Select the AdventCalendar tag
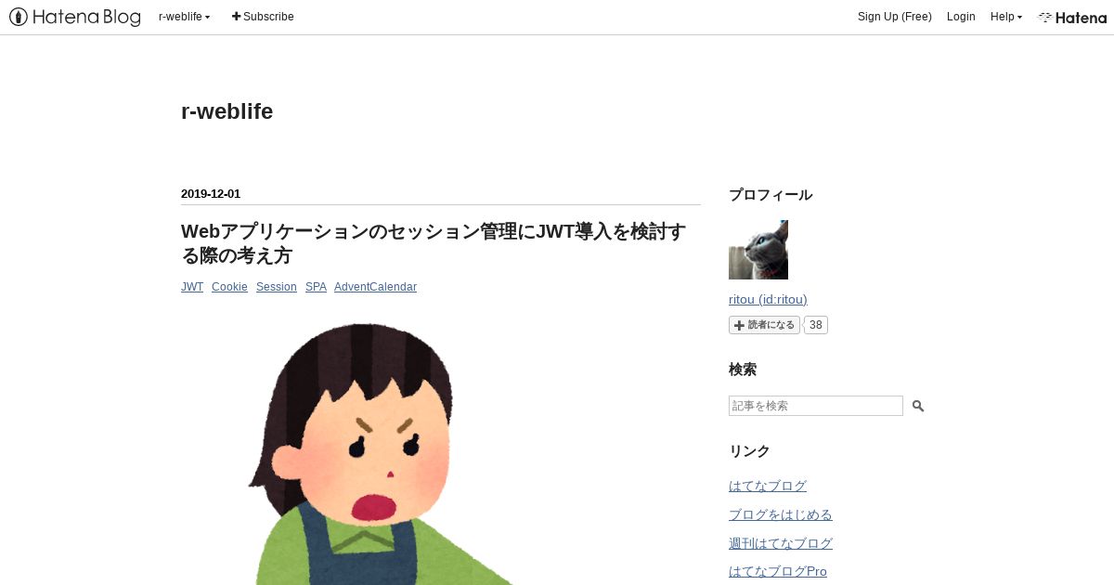The image size is (1114, 585). click(x=375, y=287)
